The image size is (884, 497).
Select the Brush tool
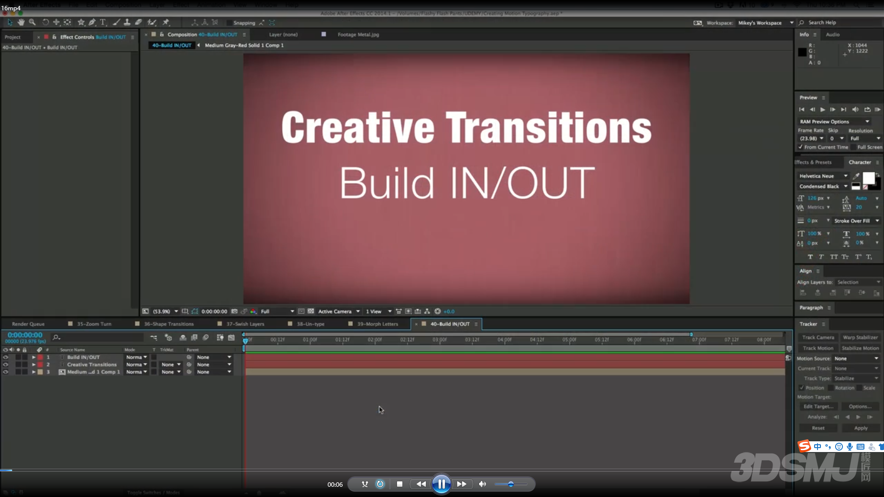click(116, 22)
